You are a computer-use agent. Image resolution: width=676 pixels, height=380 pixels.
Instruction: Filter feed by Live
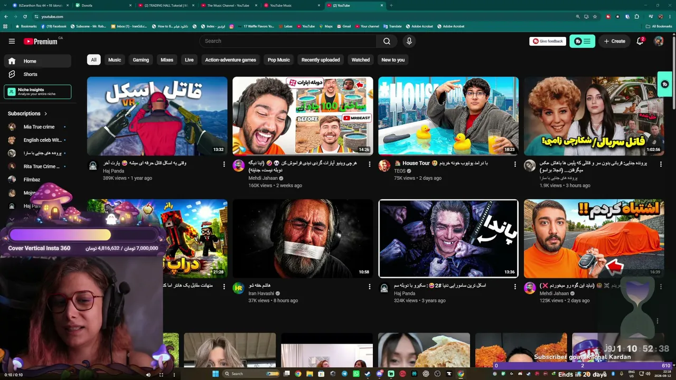189,60
